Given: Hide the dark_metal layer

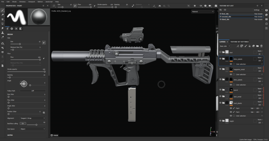Looking at the screenshot, I should pyautogui.click(x=220, y=96).
